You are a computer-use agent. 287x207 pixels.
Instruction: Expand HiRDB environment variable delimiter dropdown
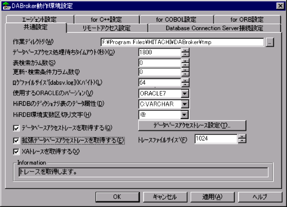185,115
